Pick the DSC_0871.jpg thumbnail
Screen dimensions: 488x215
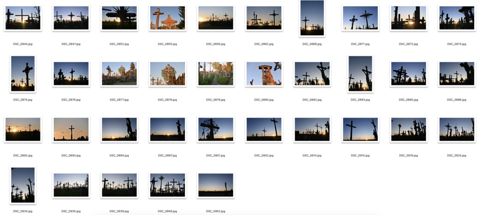[x=360, y=18]
